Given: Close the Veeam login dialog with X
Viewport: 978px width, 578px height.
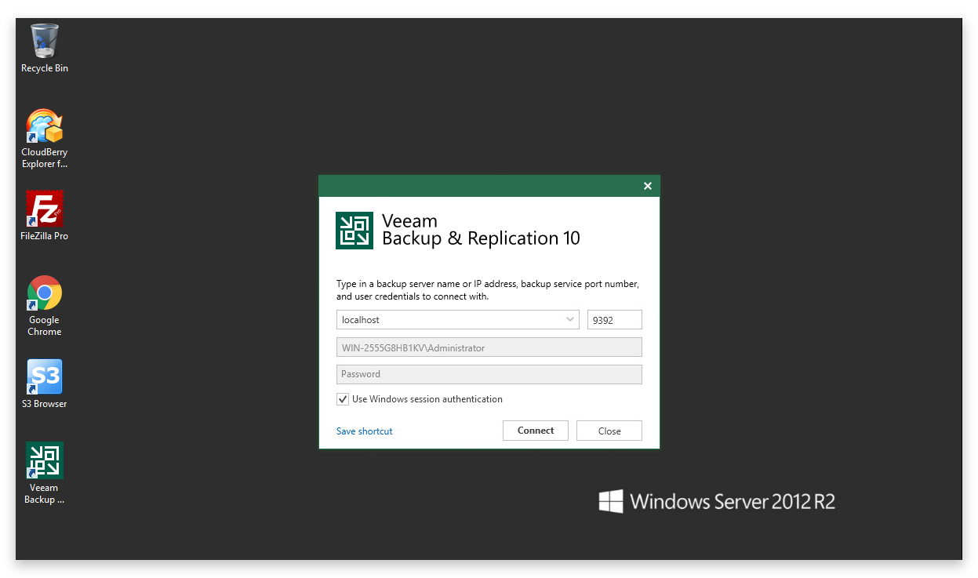Looking at the screenshot, I should tap(648, 186).
